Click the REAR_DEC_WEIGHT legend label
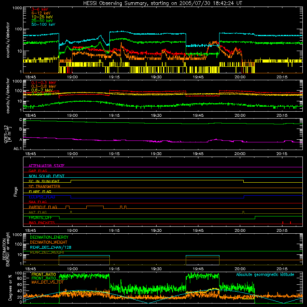 pyautogui.click(x=47, y=253)
